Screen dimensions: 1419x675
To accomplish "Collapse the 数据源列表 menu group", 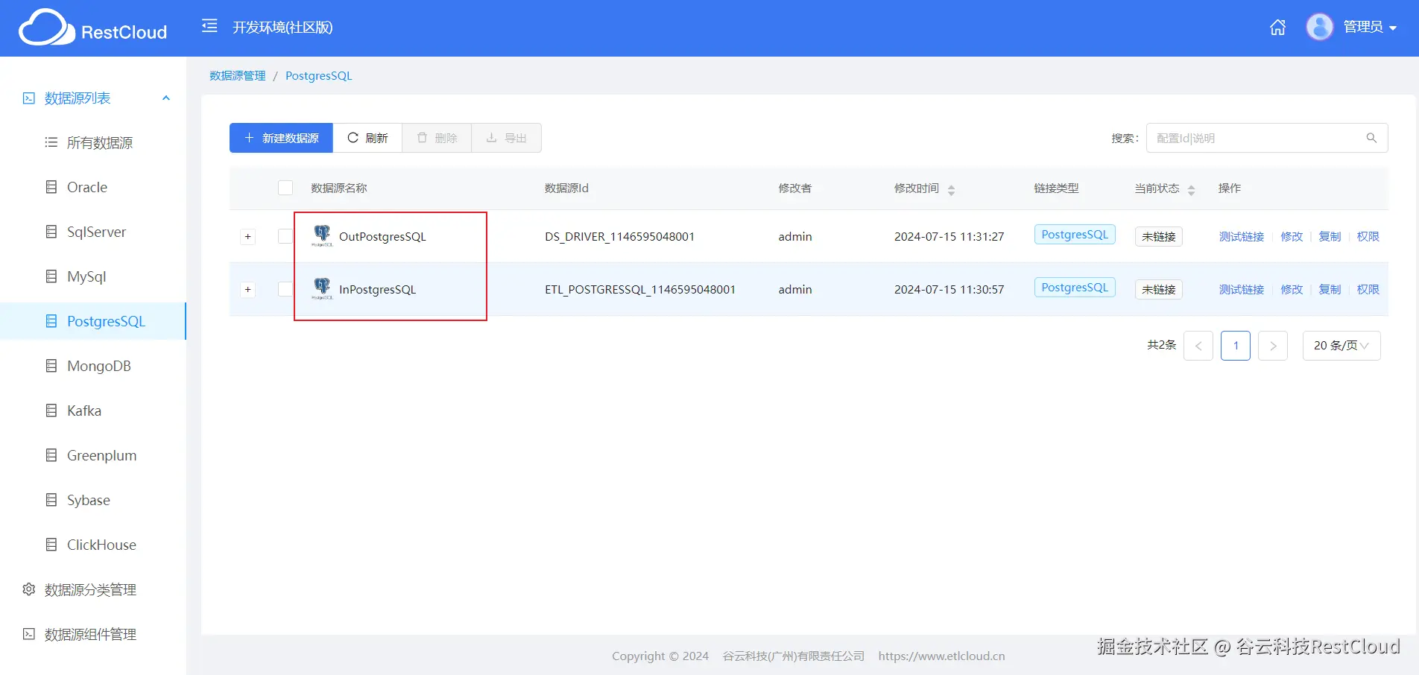I will click(166, 98).
